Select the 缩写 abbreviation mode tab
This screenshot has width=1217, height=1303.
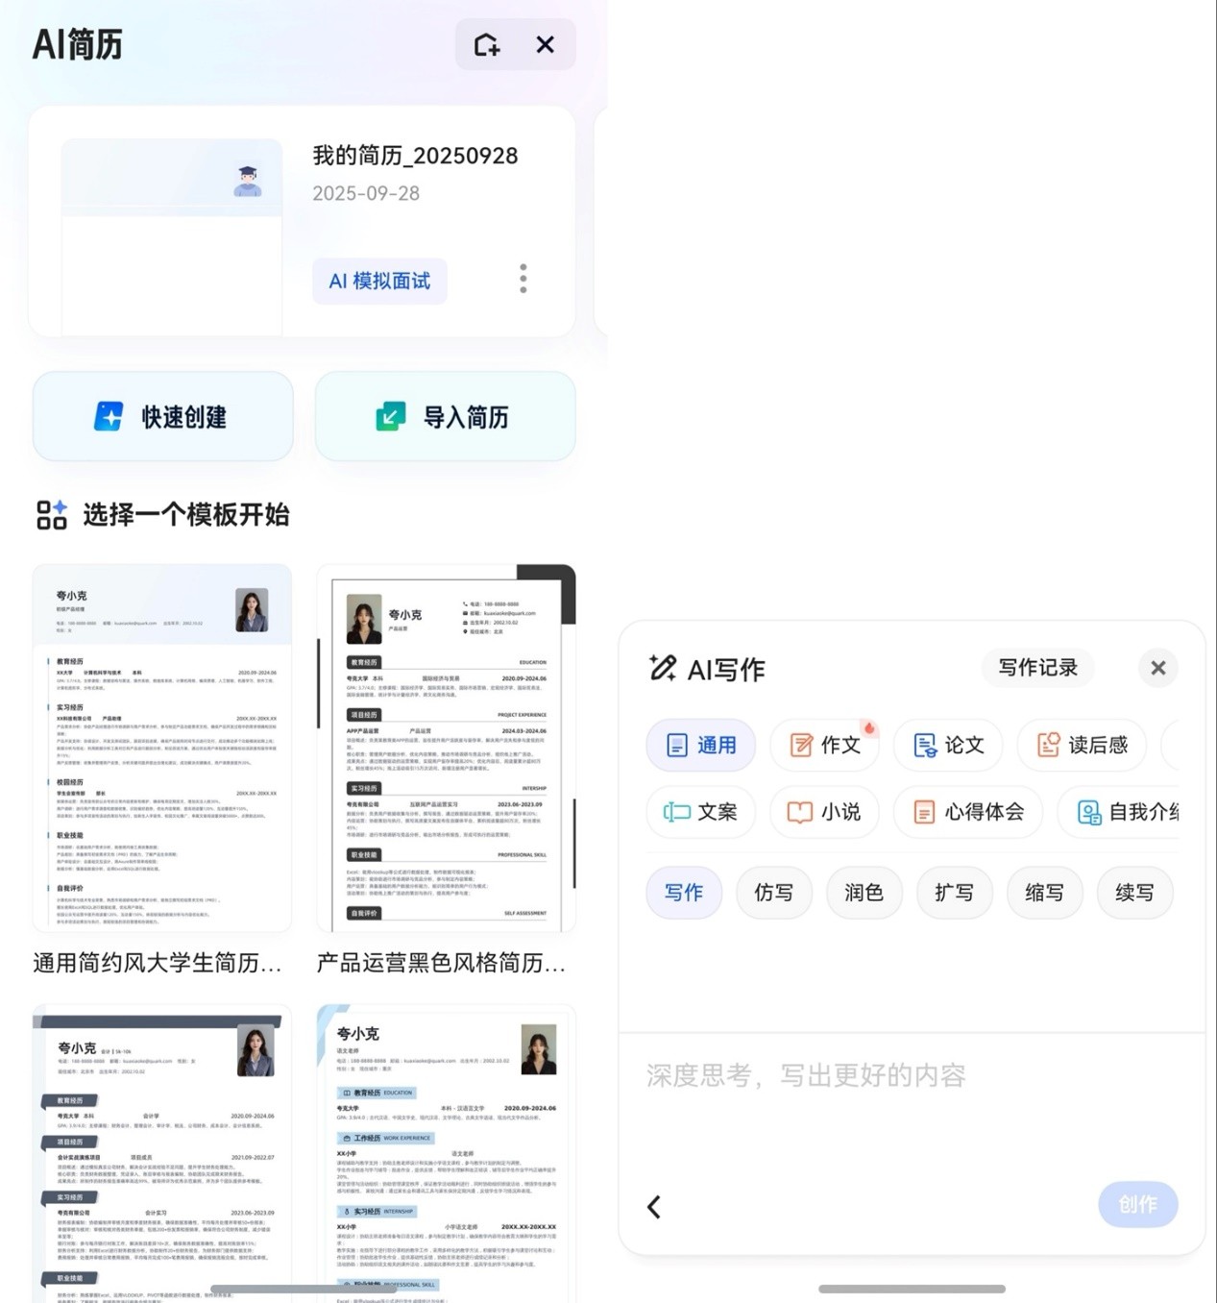(x=1044, y=893)
